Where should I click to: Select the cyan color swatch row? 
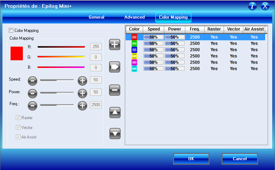tap(195, 69)
